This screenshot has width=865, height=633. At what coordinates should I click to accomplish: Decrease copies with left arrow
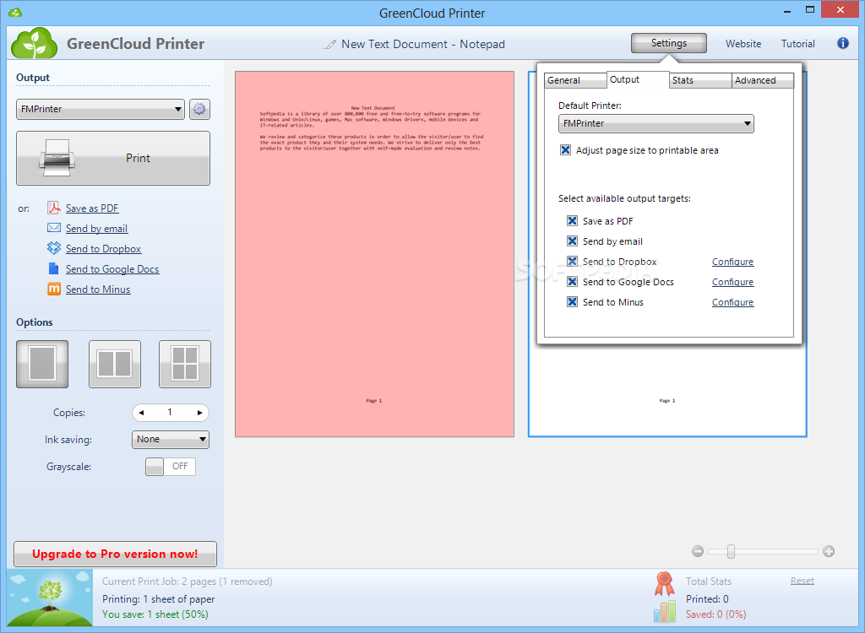[x=141, y=413]
